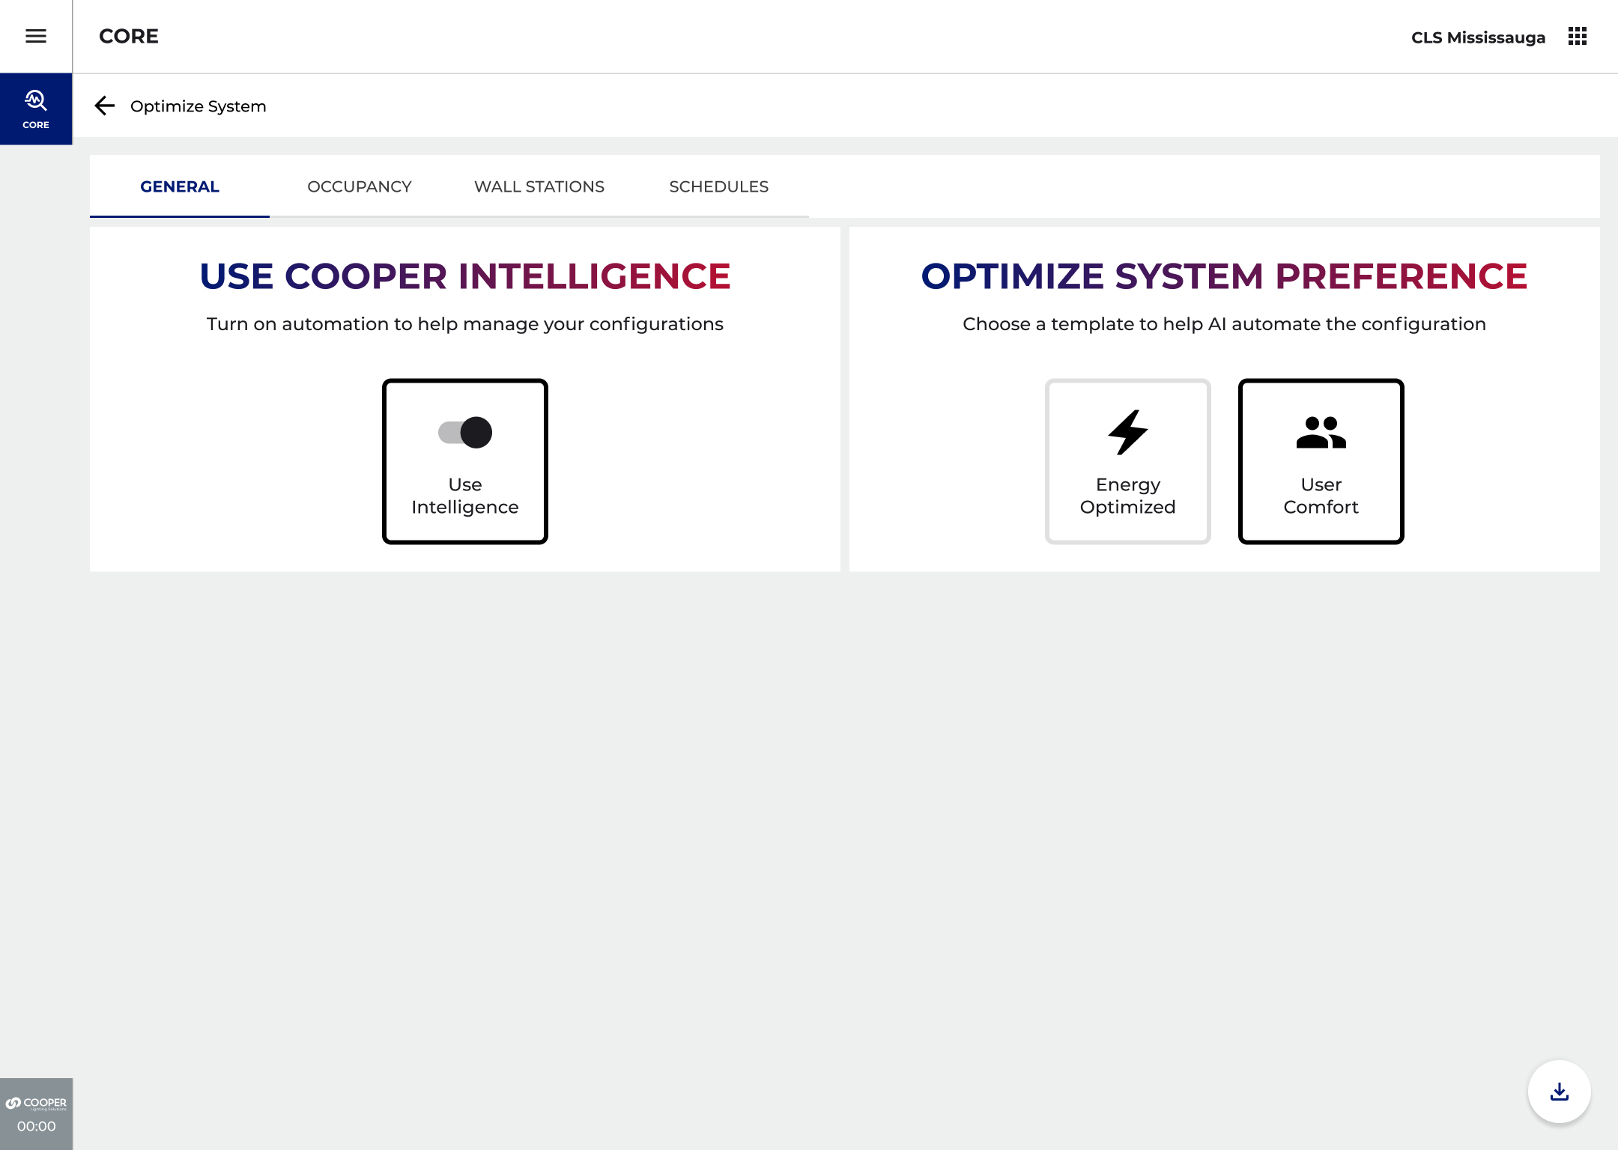
Task: Switch to the GENERAL tab
Action: pos(180,186)
